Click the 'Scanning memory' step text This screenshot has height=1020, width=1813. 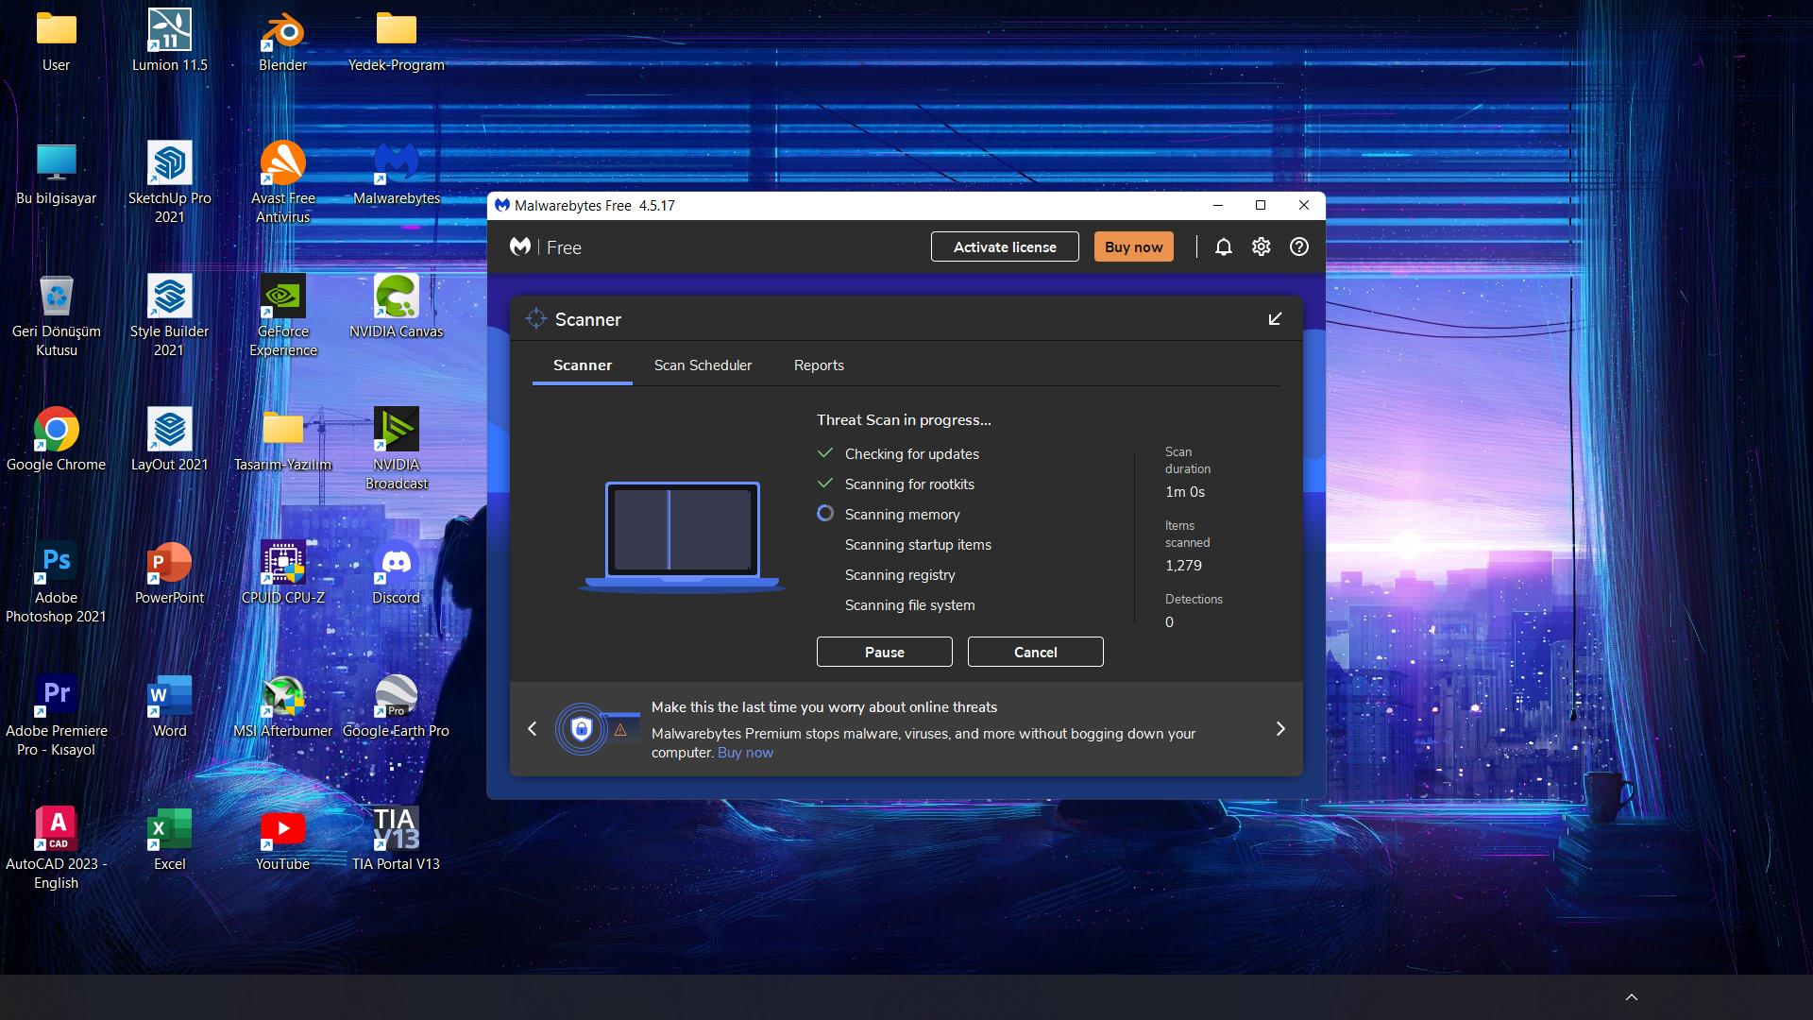pos(902,515)
